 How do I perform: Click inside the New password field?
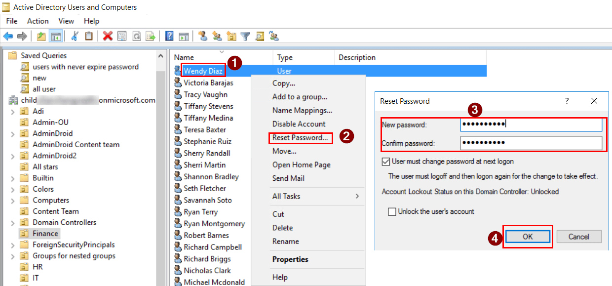[531, 124]
